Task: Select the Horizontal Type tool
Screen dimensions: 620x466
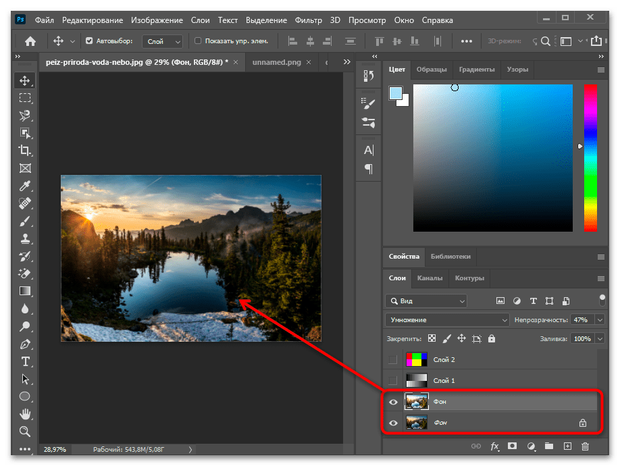Action: click(25, 361)
